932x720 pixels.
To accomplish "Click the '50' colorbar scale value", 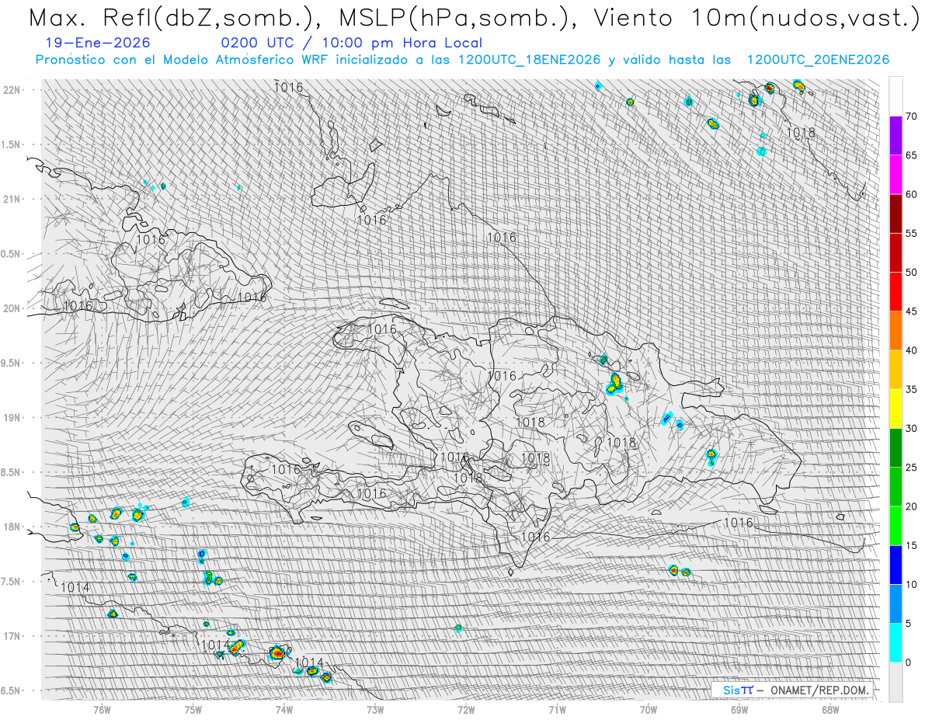I will [911, 273].
